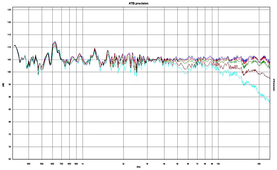This screenshot has width=277, height=170.
Task: Select the 110 dB axis value
Action: (9, 47)
